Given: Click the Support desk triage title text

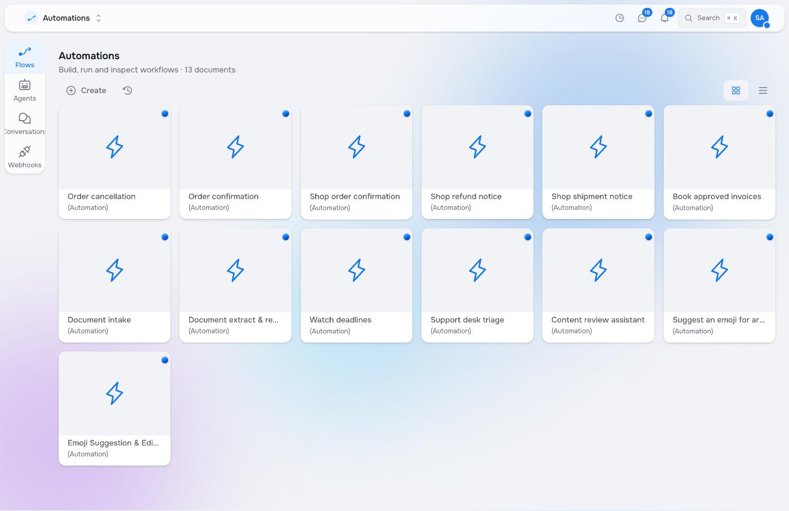Looking at the screenshot, I should pos(468,320).
